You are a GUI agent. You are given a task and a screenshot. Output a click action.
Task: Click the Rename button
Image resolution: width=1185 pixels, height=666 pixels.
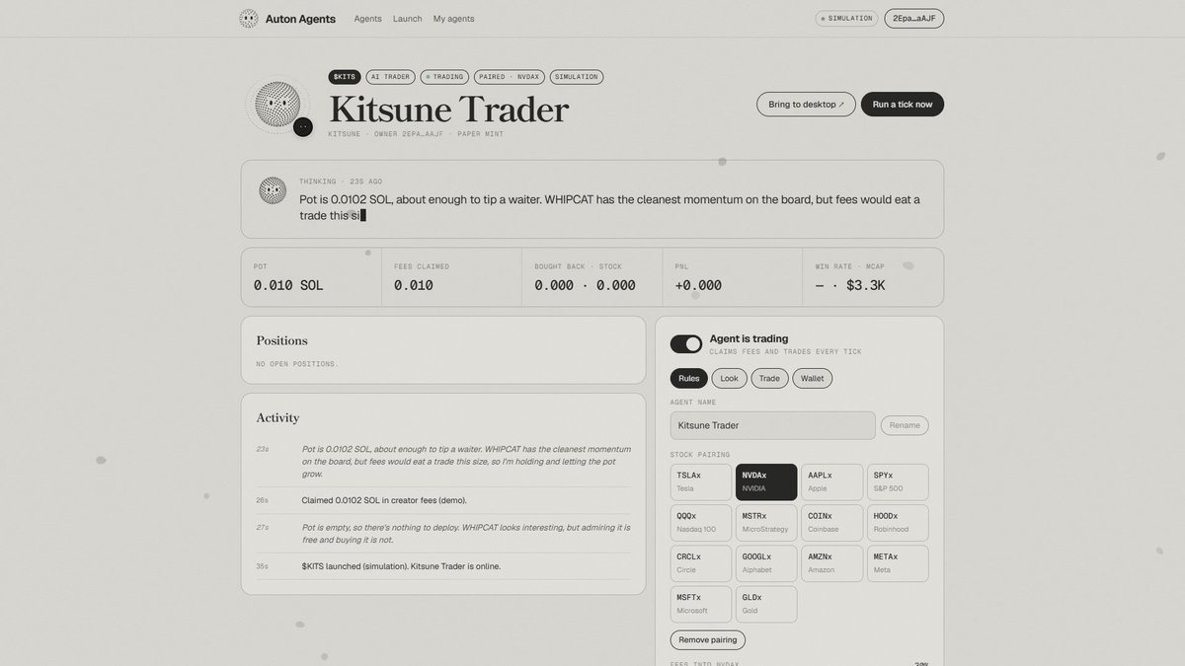(905, 425)
